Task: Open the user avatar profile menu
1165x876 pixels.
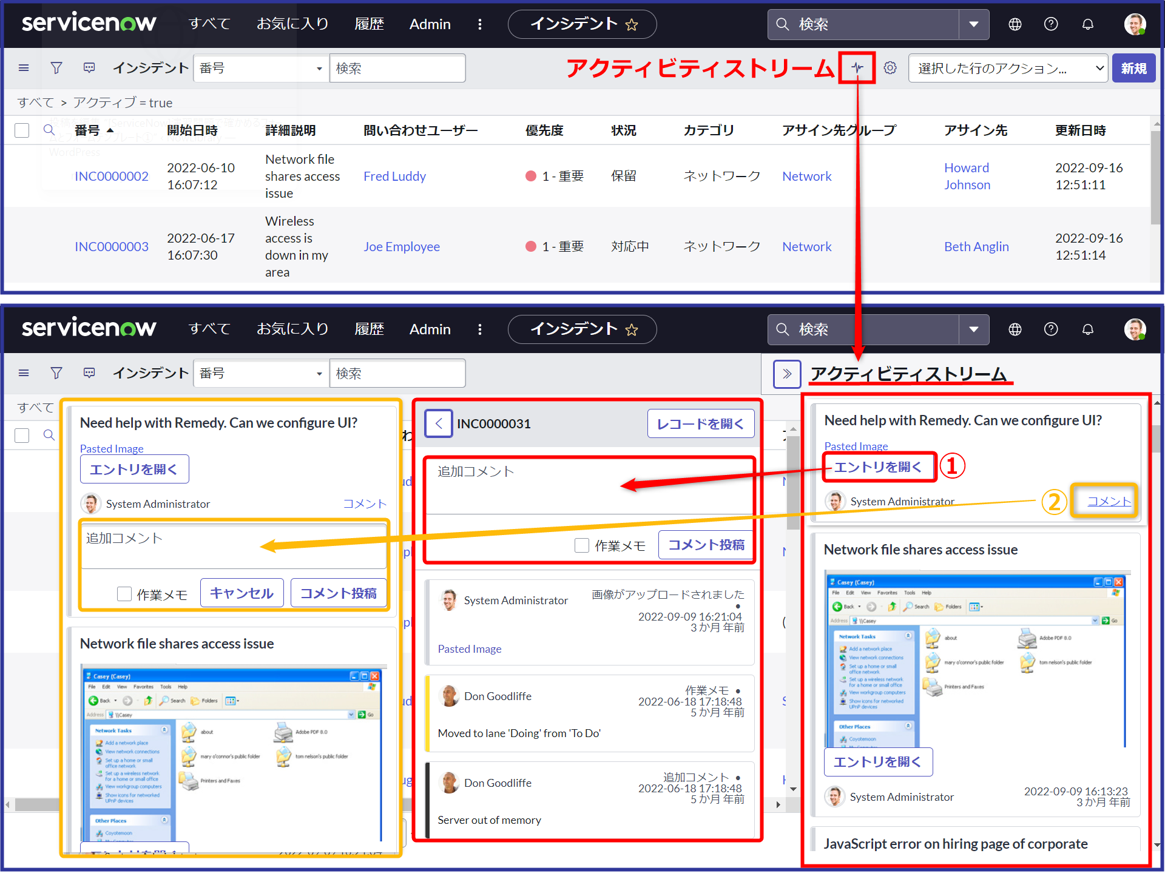Action: [x=1135, y=24]
